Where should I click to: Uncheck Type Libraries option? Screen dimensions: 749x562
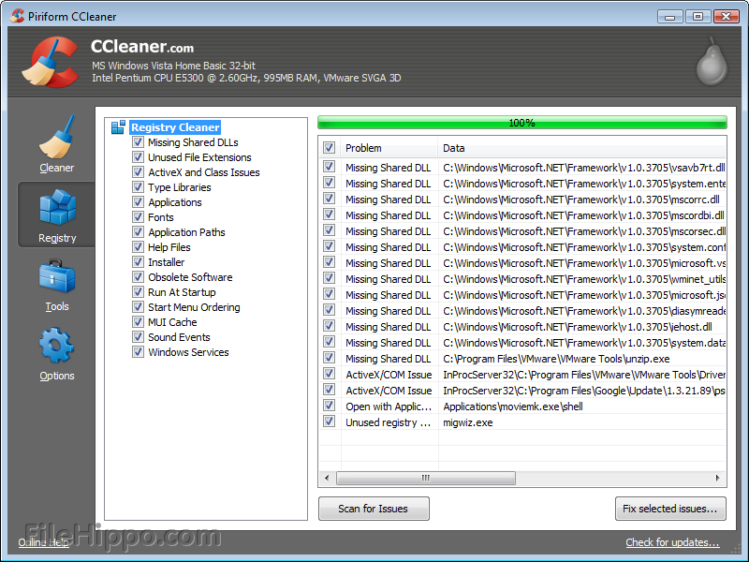[138, 186]
